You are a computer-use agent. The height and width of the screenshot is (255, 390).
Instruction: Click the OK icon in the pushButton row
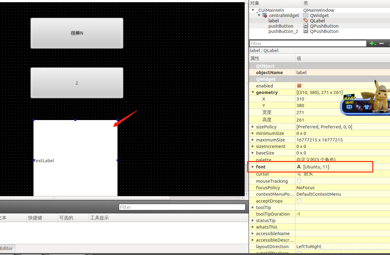[306, 26]
